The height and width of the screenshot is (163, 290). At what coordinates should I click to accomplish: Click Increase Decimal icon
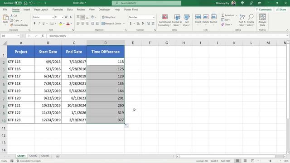[x=148, y=24]
